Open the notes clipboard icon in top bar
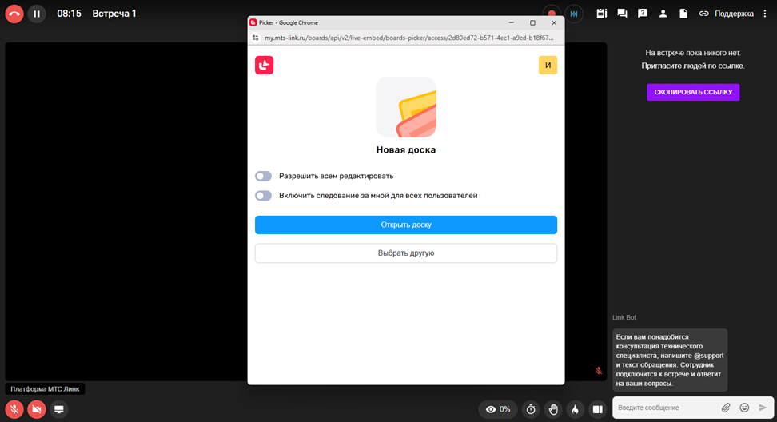Image resolution: width=777 pixels, height=422 pixels. (602, 14)
